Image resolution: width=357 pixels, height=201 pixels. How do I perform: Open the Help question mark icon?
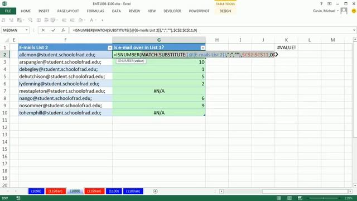pos(321,4)
